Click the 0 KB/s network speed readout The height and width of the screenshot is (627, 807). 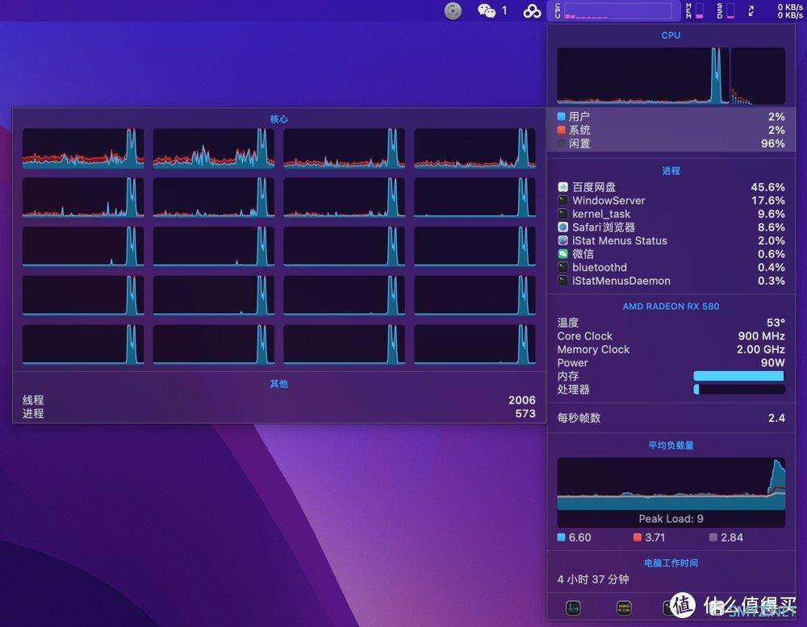[x=790, y=10]
